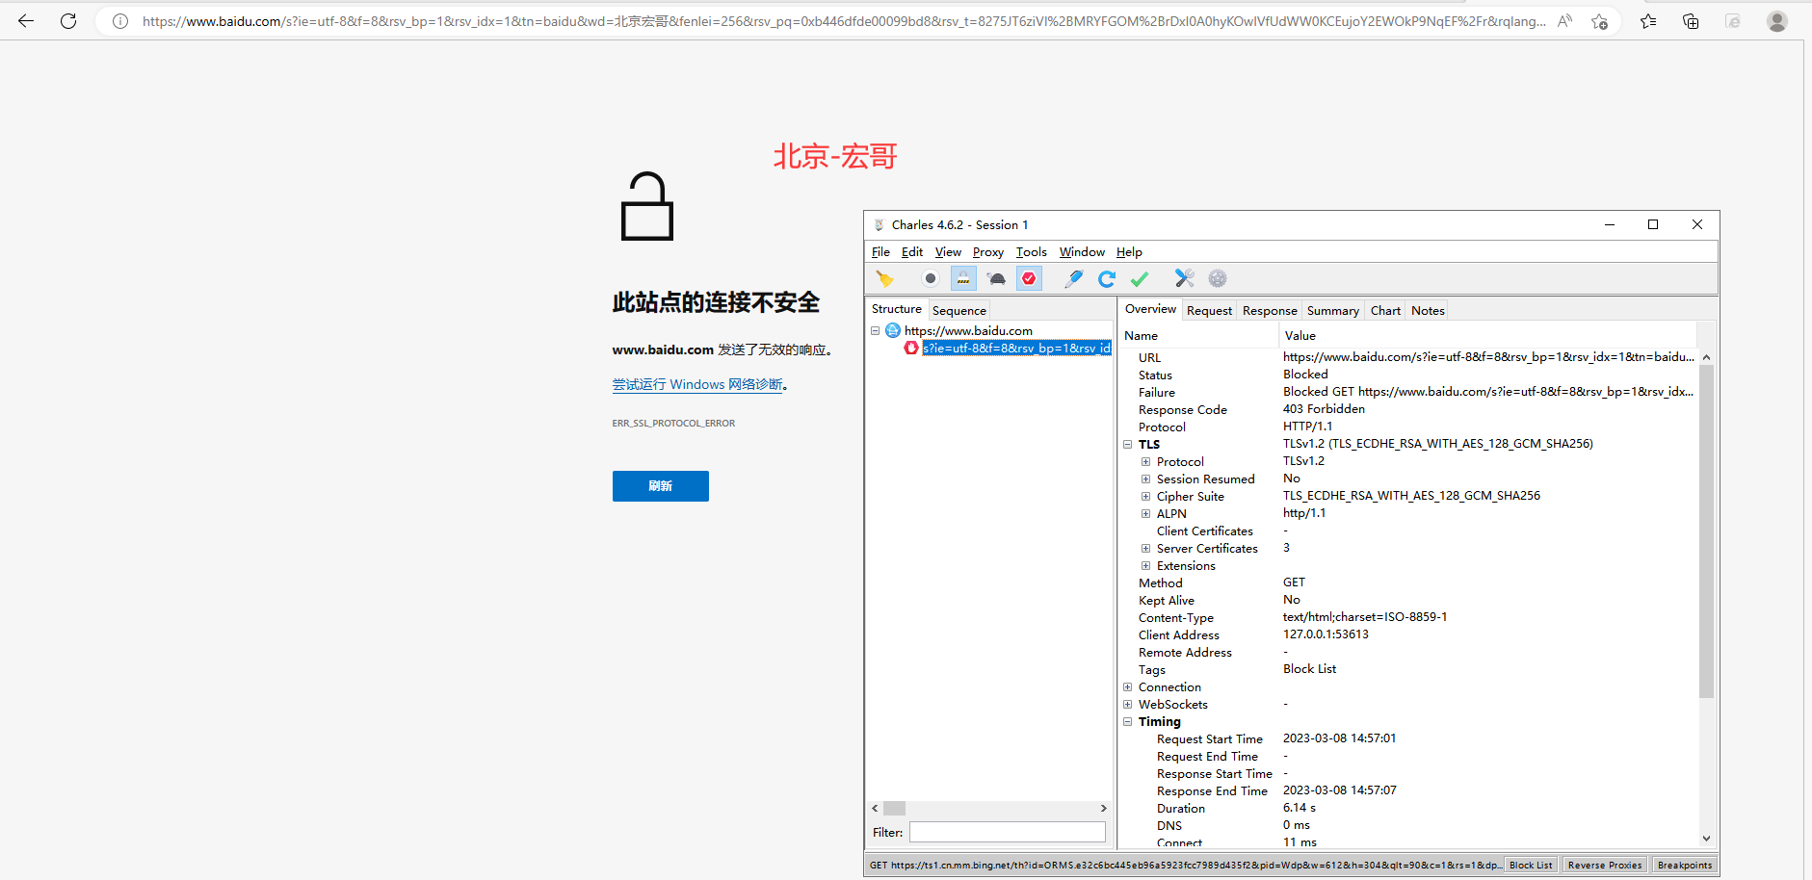Open the View menu in Charles
The image size is (1812, 880).
(x=948, y=252)
